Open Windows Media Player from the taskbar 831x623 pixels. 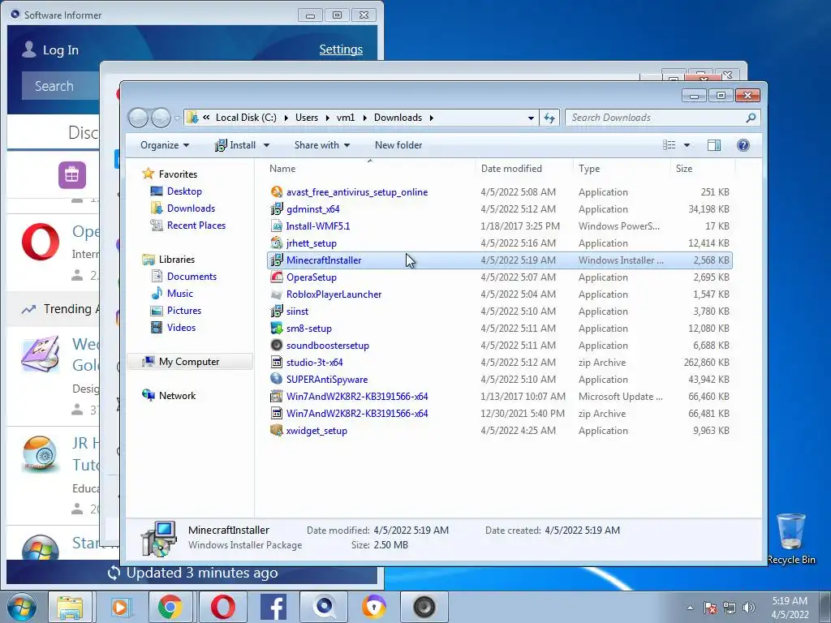point(120,607)
